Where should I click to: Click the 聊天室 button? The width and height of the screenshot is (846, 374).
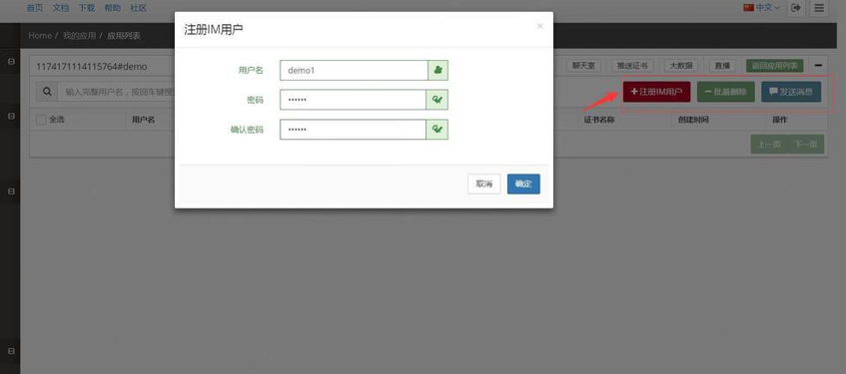583,66
